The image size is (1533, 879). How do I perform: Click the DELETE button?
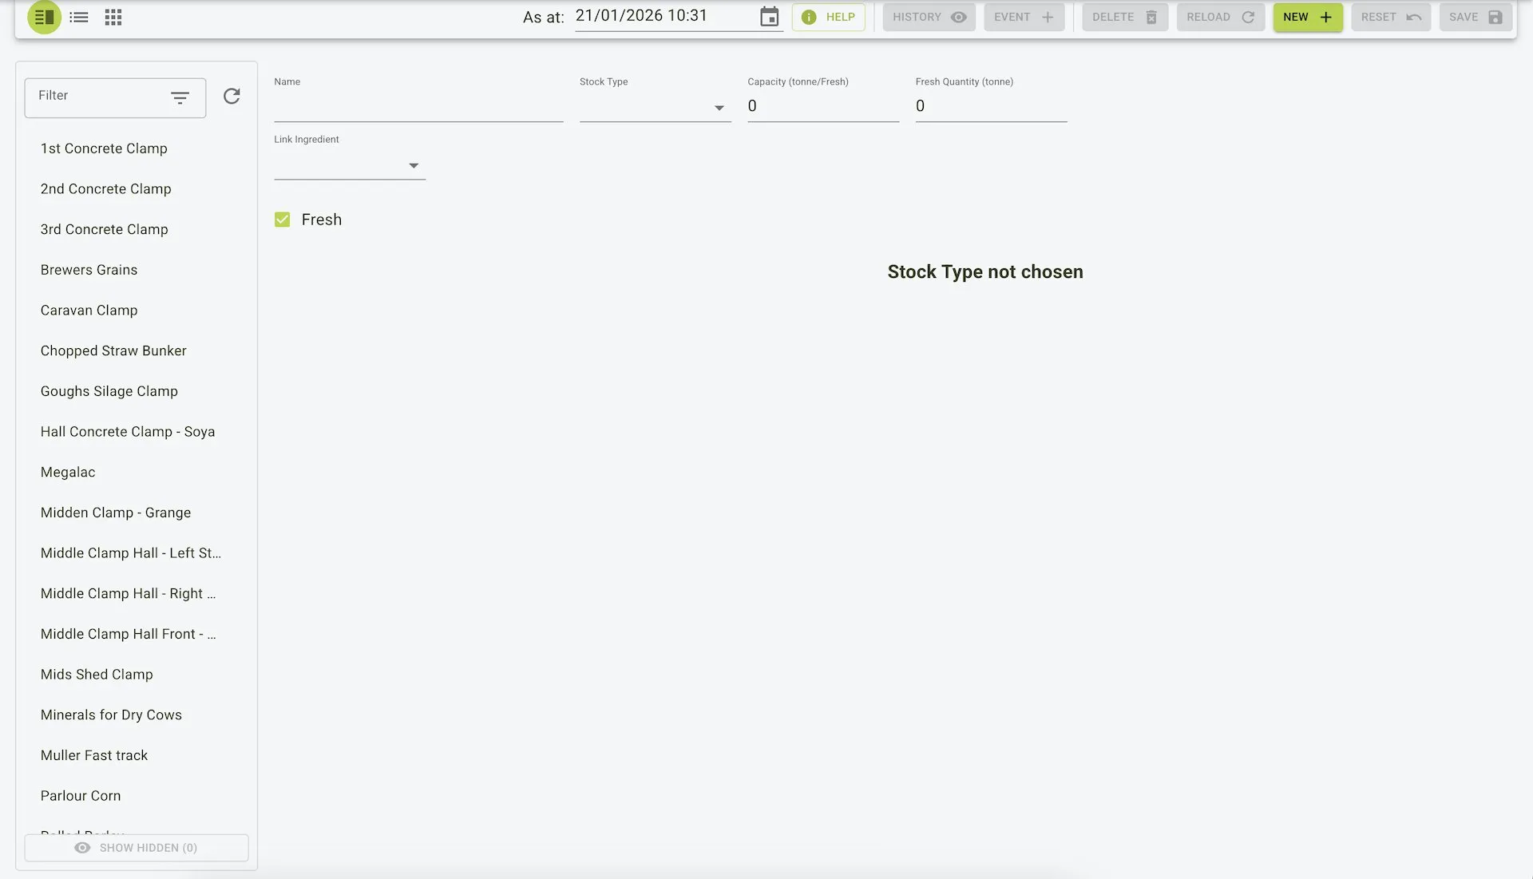click(x=1124, y=17)
